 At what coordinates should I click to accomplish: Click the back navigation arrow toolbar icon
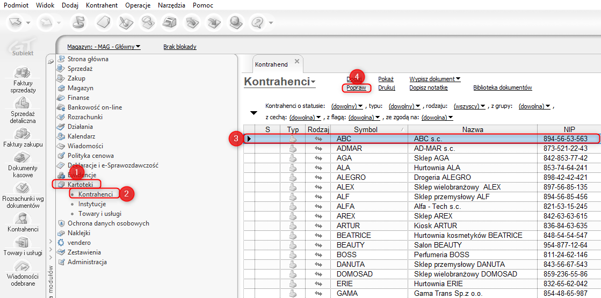pyautogui.click(x=17, y=23)
